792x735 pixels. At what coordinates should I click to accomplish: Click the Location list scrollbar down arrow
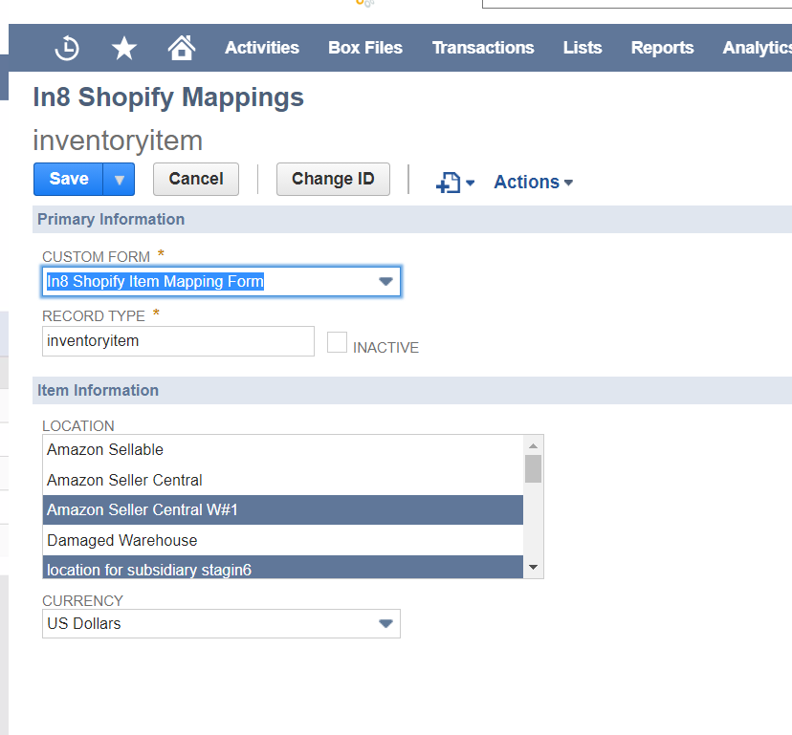(534, 567)
